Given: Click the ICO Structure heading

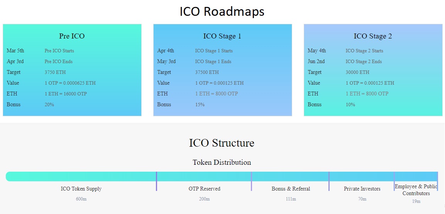Looking at the screenshot, I should 222,143.
